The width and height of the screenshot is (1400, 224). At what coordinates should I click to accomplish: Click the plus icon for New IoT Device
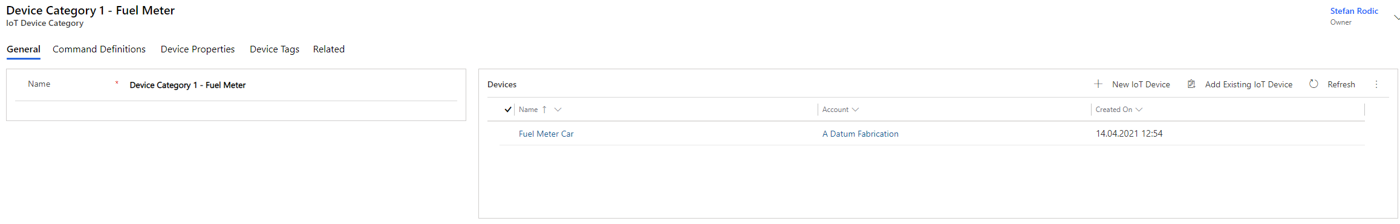tap(1098, 84)
